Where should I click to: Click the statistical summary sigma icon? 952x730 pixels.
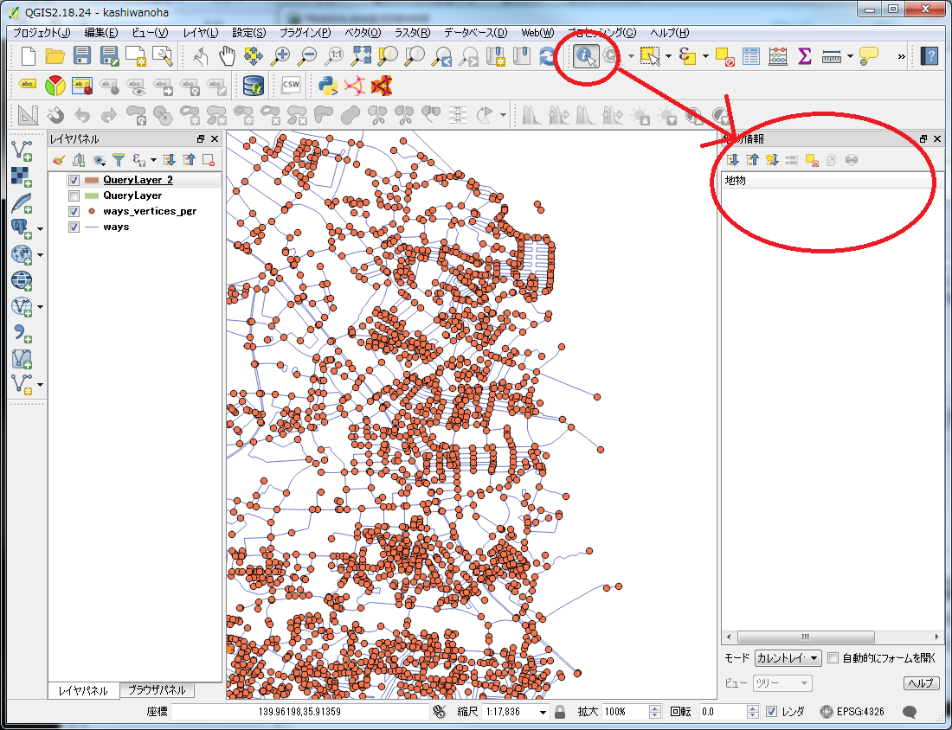coord(804,56)
